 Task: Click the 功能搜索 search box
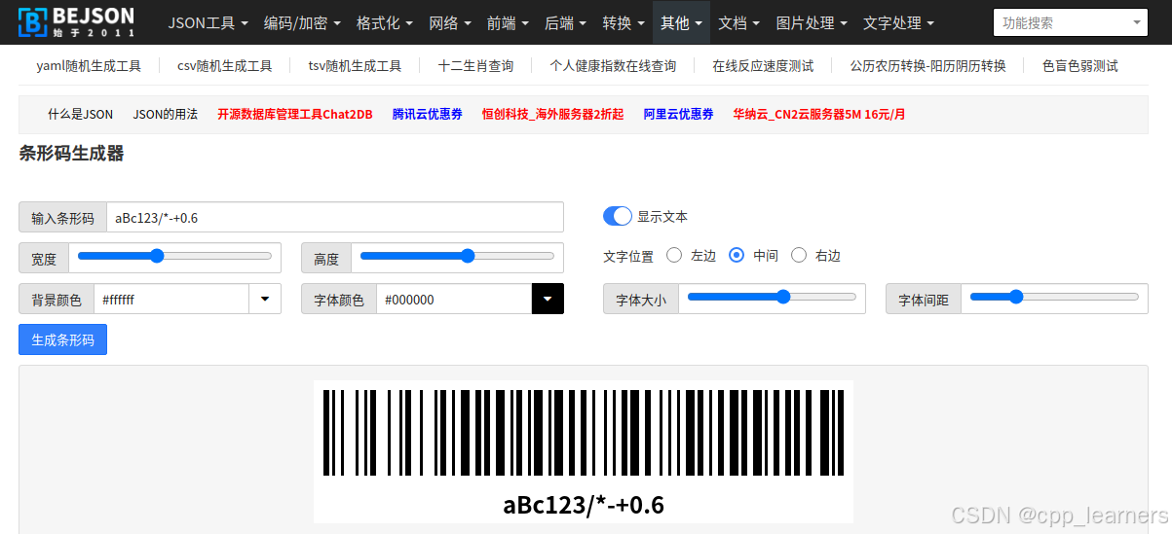tap(1070, 22)
